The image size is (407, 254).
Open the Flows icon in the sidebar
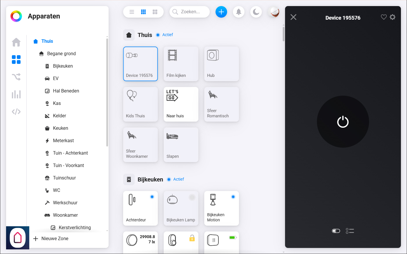[16, 77]
